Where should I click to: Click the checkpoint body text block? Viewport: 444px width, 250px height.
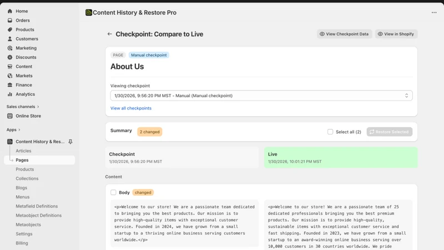[x=184, y=223]
